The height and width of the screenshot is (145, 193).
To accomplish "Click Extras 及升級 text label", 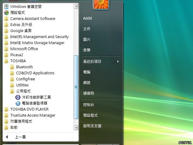I will pyautogui.click(x=21, y=25).
